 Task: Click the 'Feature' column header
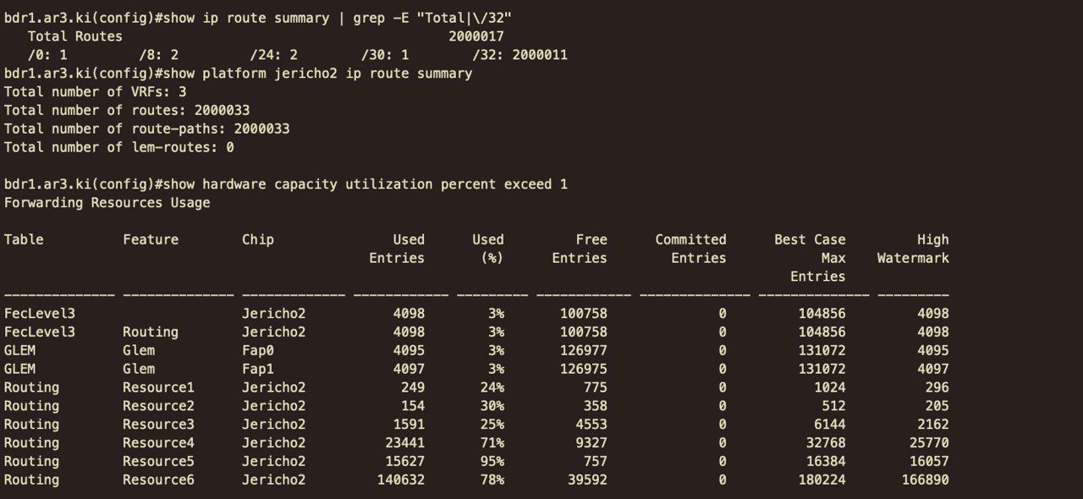coord(151,239)
